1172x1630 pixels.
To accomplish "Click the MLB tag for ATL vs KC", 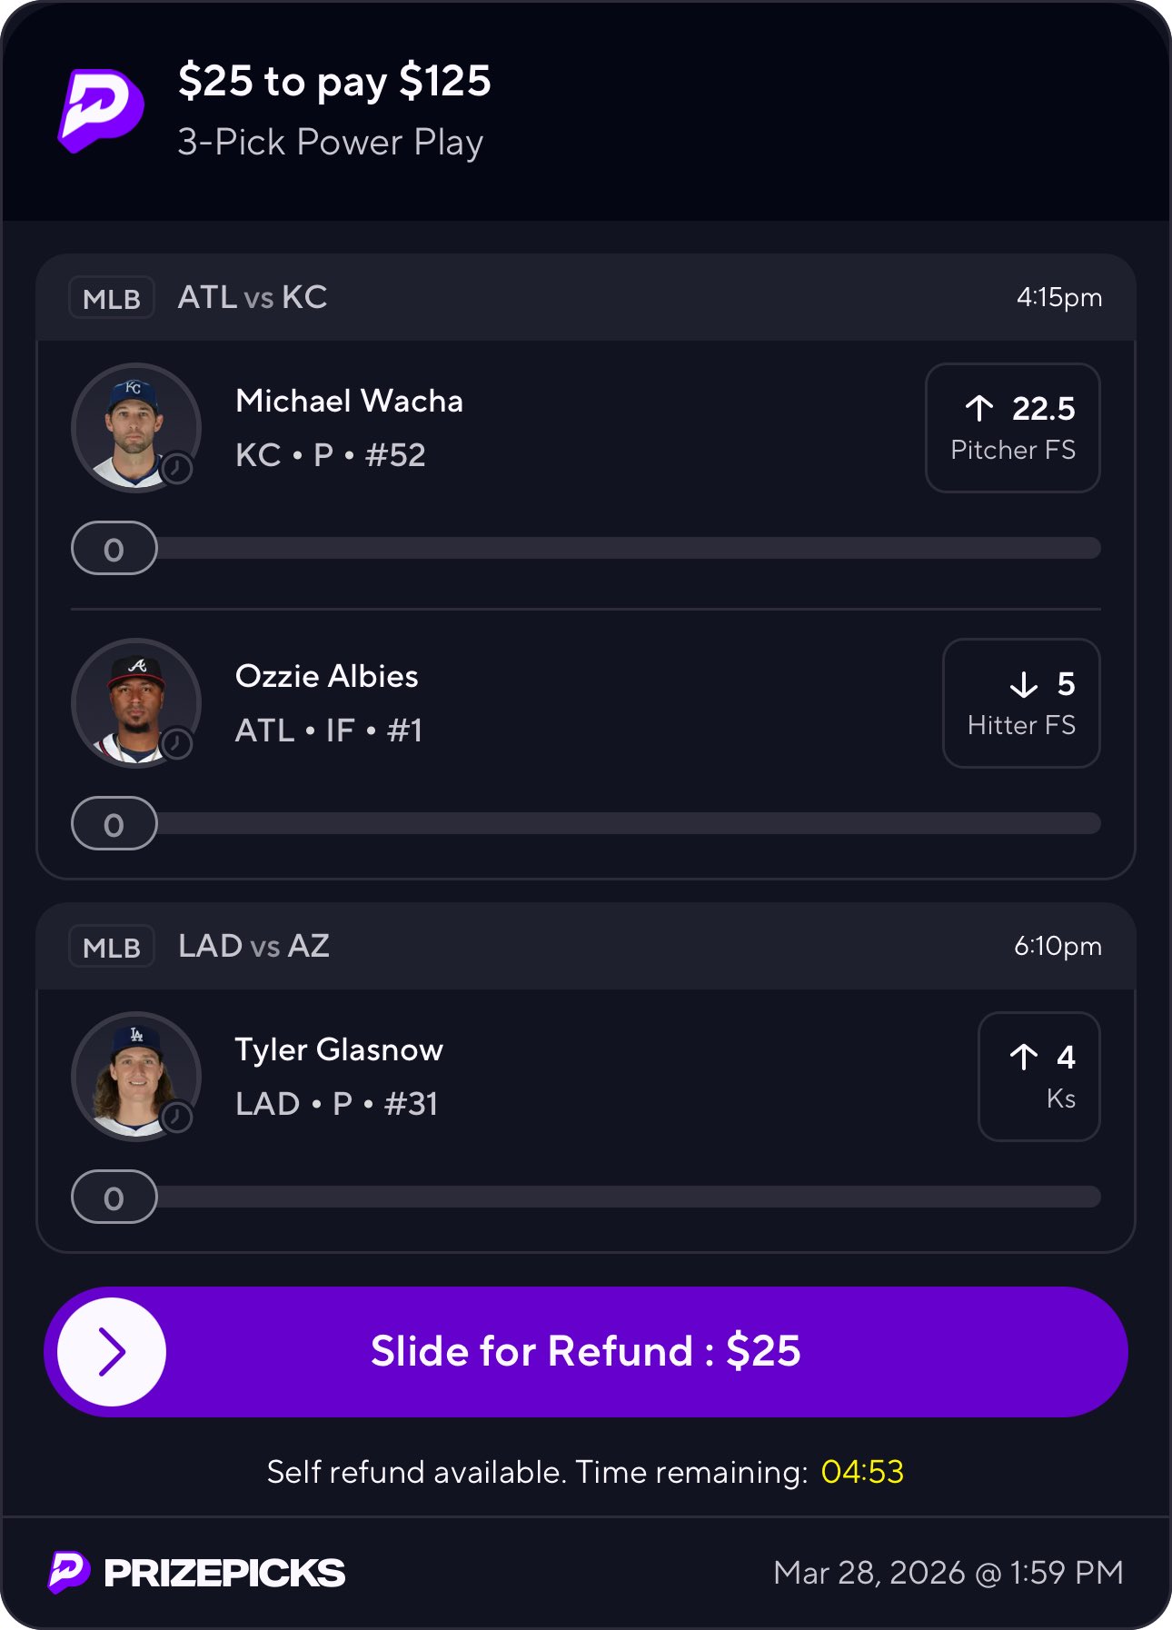I will (x=112, y=298).
